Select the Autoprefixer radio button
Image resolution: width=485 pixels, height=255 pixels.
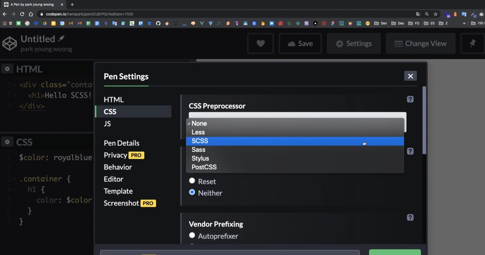click(x=192, y=236)
